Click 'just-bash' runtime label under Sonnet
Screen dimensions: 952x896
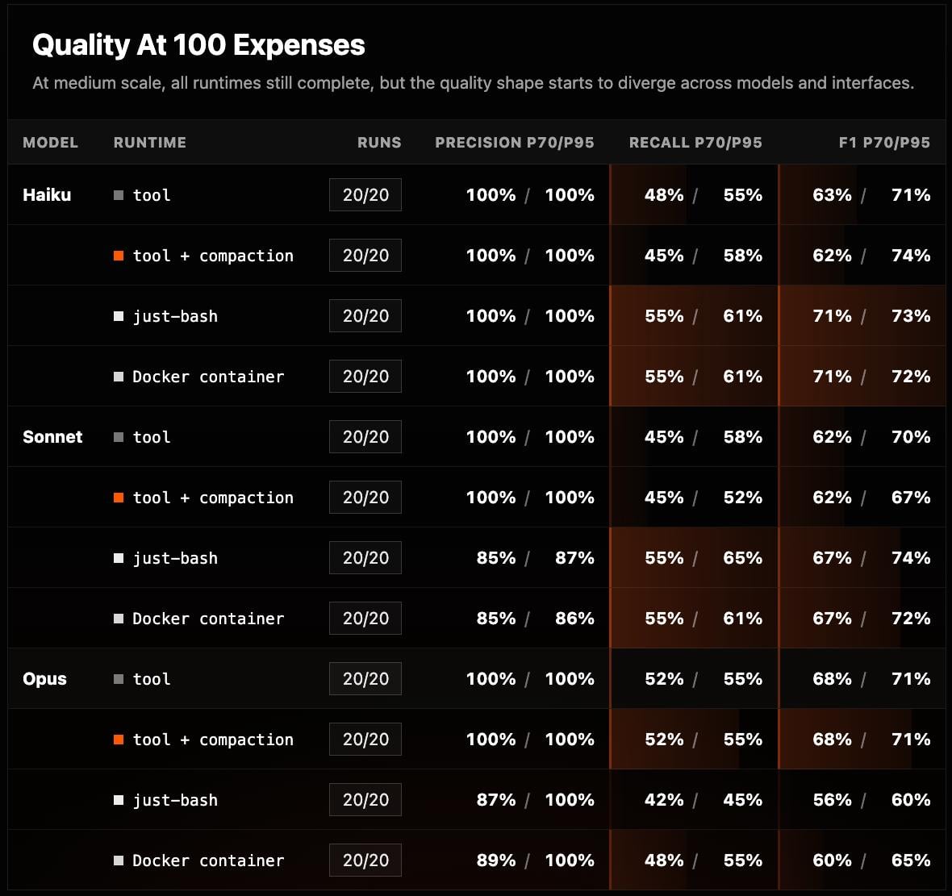pyautogui.click(x=175, y=558)
